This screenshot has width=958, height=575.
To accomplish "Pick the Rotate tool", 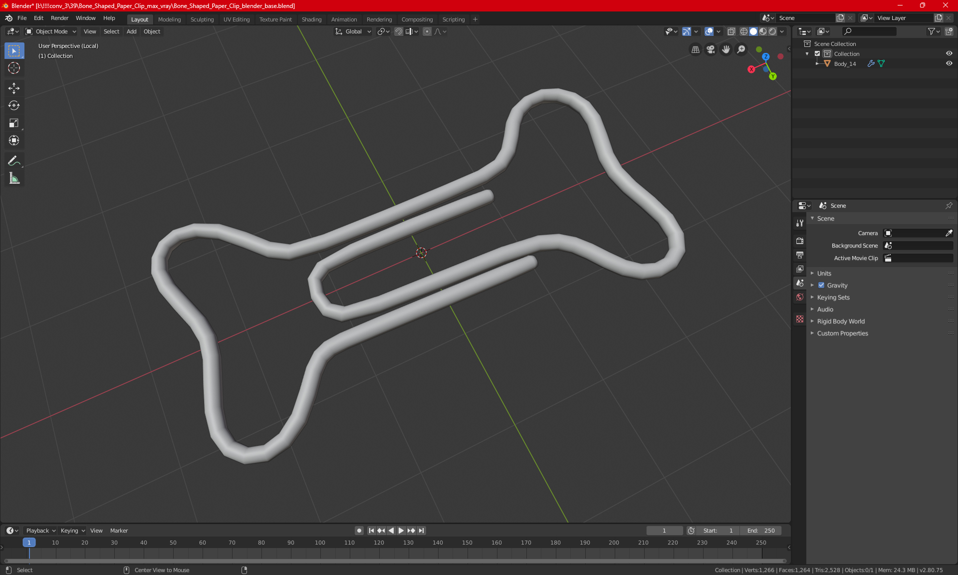I will [x=14, y=106].
